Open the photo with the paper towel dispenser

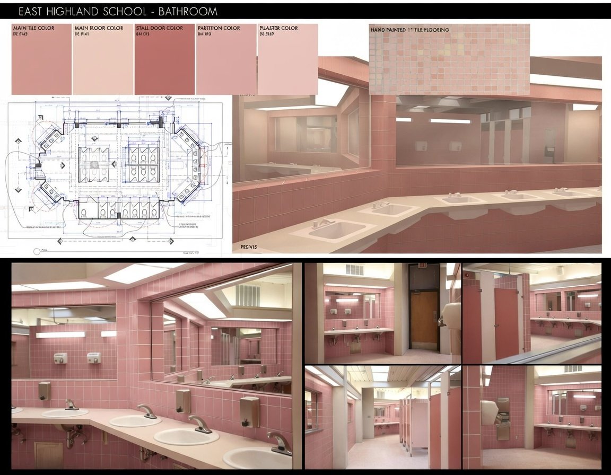pyautogui.click(x=532, y=417)
